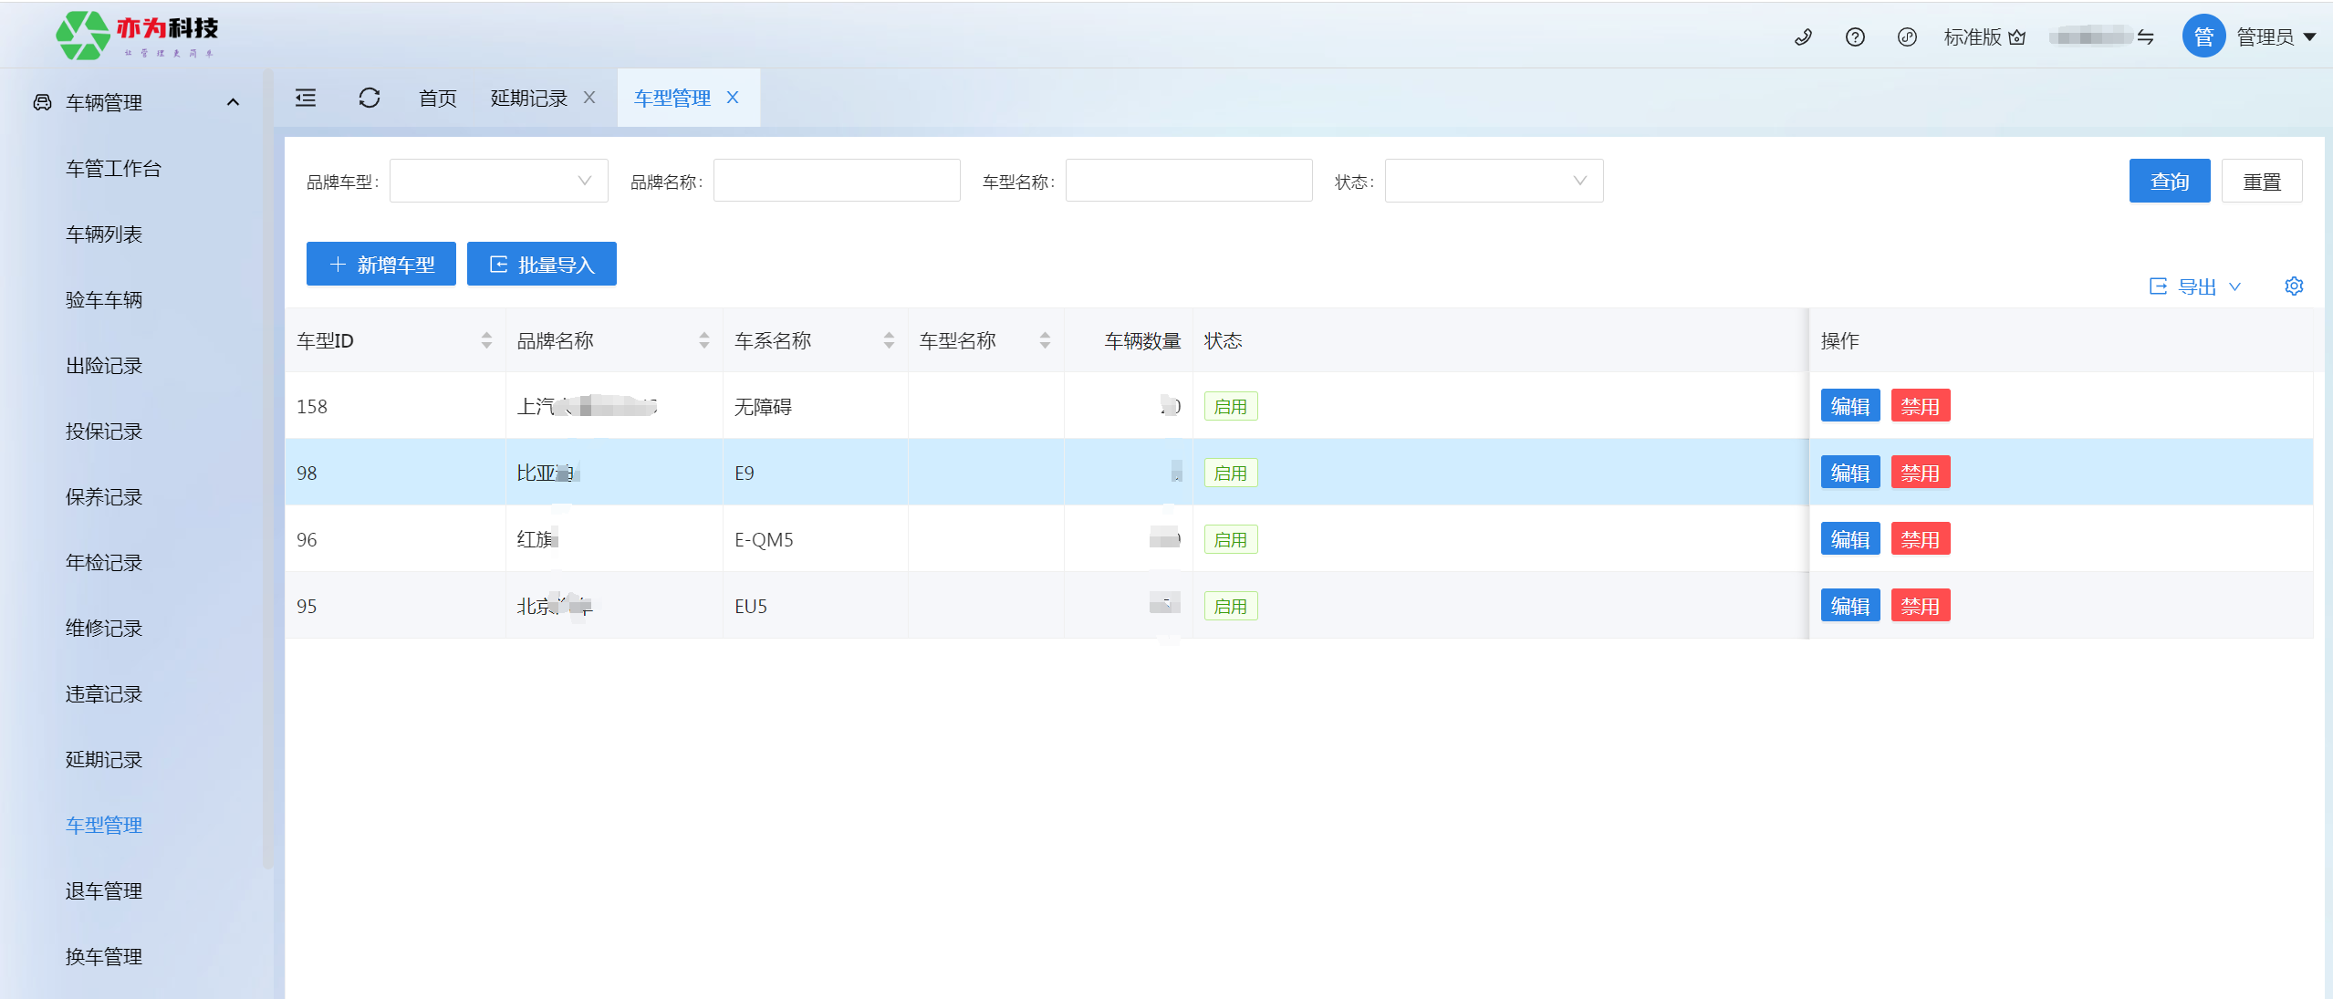
Task: Toggle sorting on 品牌名称 column
Action: click(704, 340)
